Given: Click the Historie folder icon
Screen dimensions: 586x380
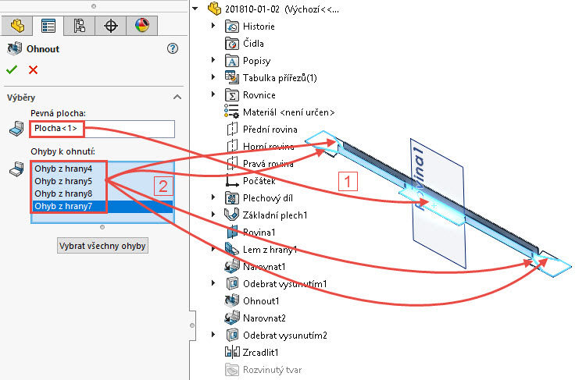Looking at the screenshot, I should coord(232,26).
